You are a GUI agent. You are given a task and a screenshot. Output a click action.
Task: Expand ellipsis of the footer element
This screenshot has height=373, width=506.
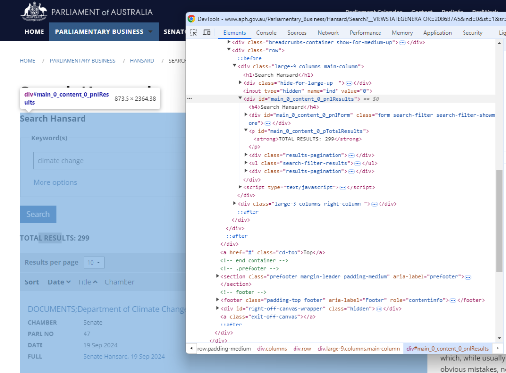tap(453, 300)
